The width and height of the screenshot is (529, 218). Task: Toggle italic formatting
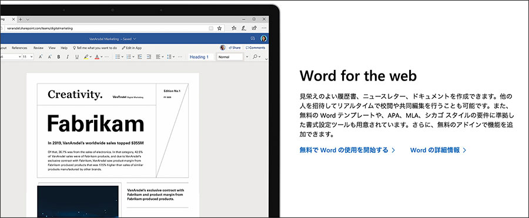(x=68, y=57)
